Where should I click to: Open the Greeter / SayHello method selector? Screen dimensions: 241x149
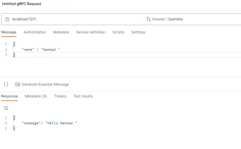click(168, 19)
